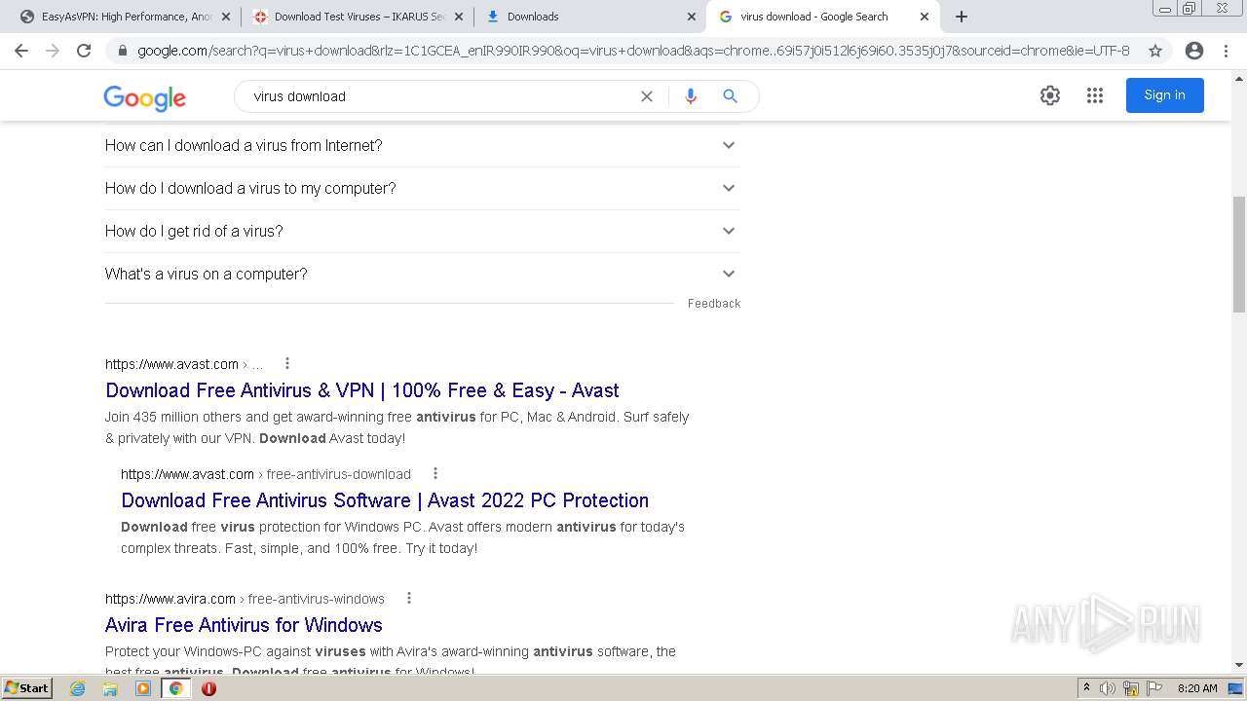This screenshot has height=701, width=1247.
Task: Open Google quick settings gear
Action: (1049, 95)
